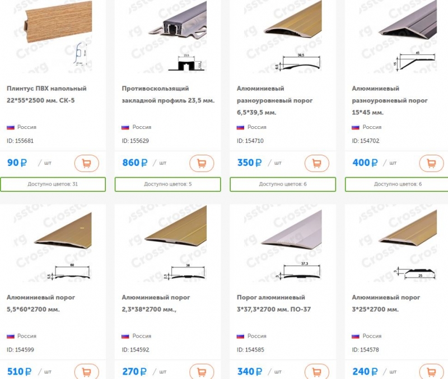Open 'Порог алюминиевый 3*37,3*2700 мм ПО-37' link
The image size is (448, 379).
274,303
